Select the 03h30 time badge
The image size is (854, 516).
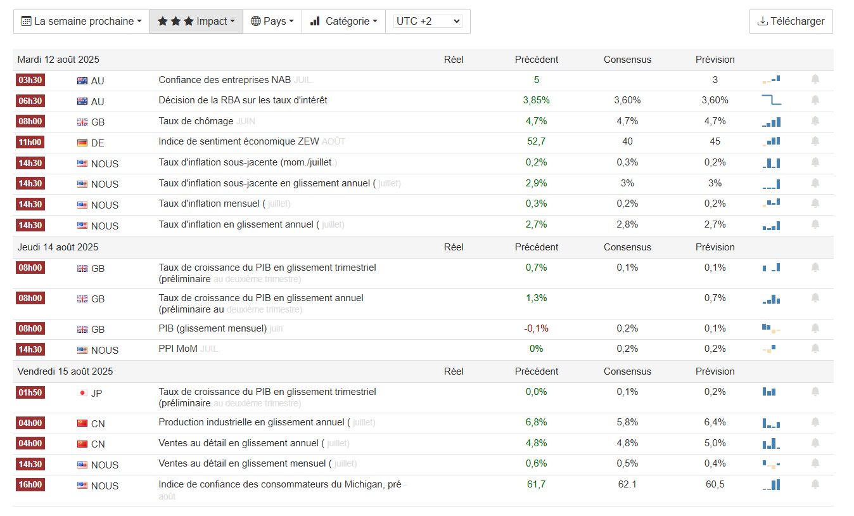tap(30, 80)
